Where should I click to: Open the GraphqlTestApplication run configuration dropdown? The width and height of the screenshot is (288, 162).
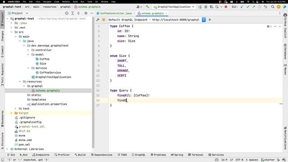174,7
